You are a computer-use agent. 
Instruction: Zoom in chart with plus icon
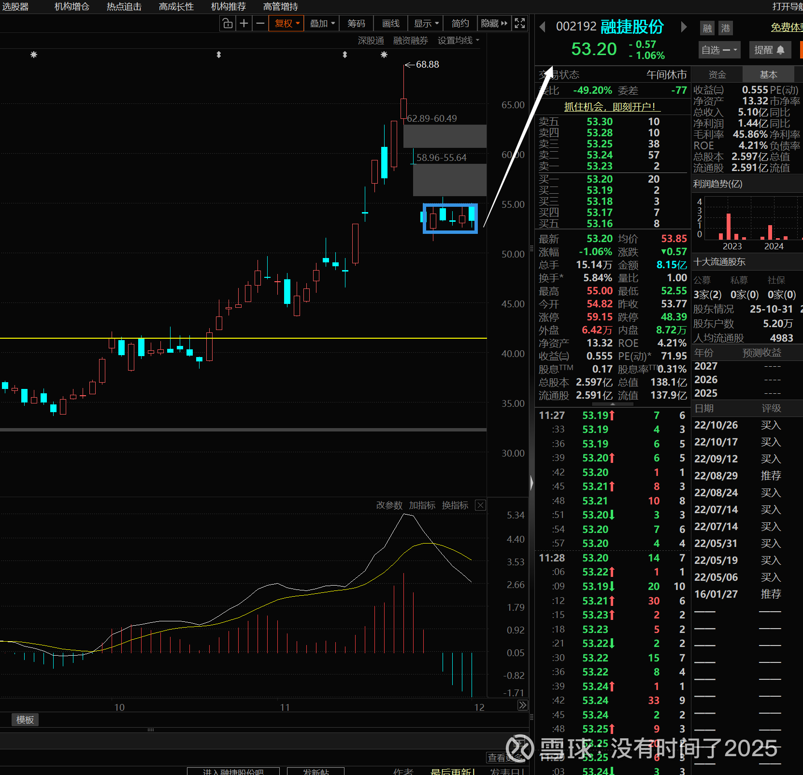[244, 23]
